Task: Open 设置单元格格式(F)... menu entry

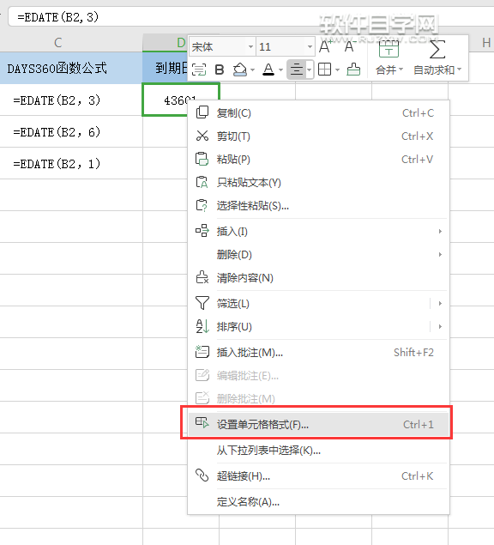Action: (318, 424)
